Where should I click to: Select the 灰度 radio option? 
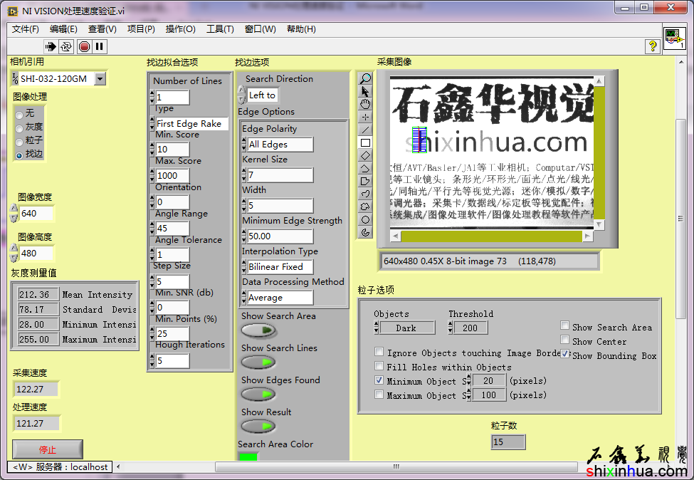point(19,127)
